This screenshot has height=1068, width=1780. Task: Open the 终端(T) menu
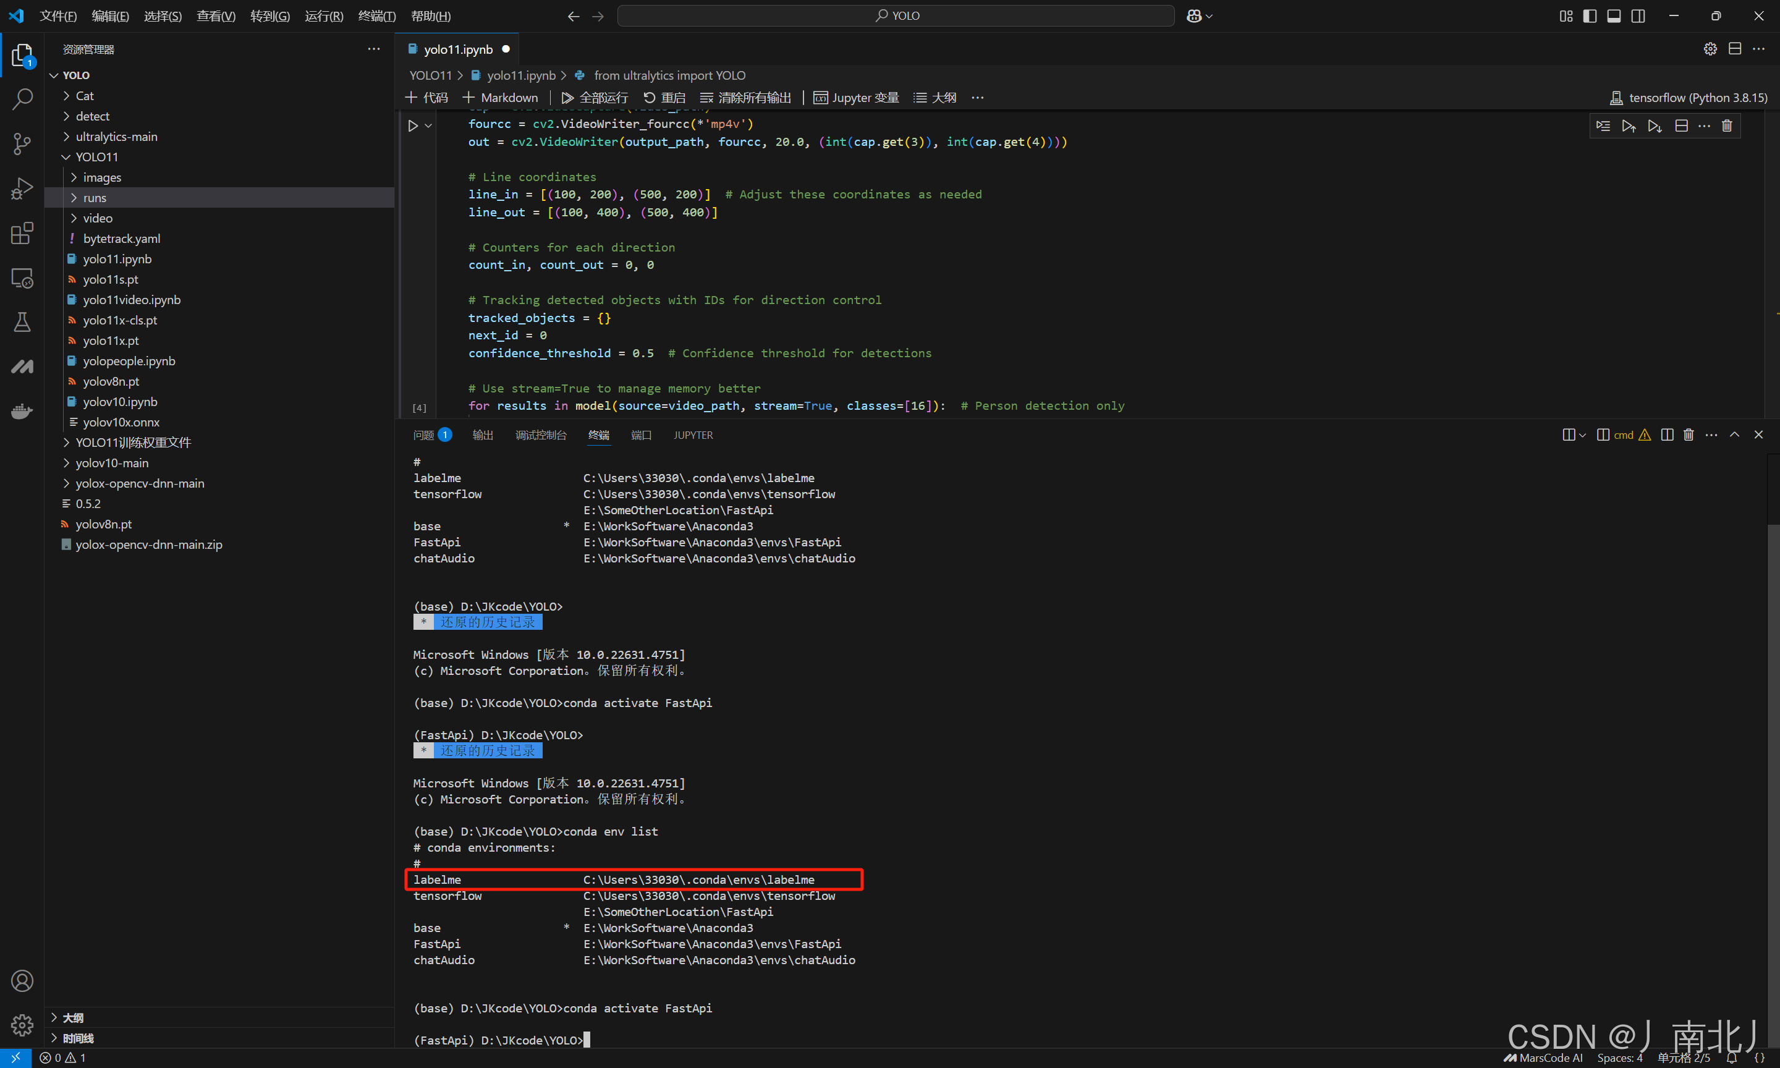[376, 16]
